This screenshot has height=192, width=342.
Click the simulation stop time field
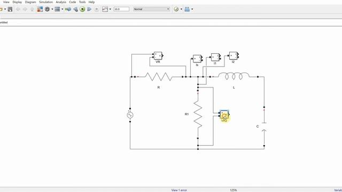[121, 9]
